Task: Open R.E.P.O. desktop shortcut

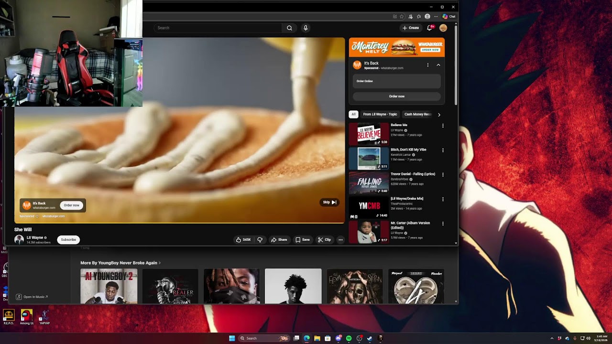Action: (x=9, y=317)
